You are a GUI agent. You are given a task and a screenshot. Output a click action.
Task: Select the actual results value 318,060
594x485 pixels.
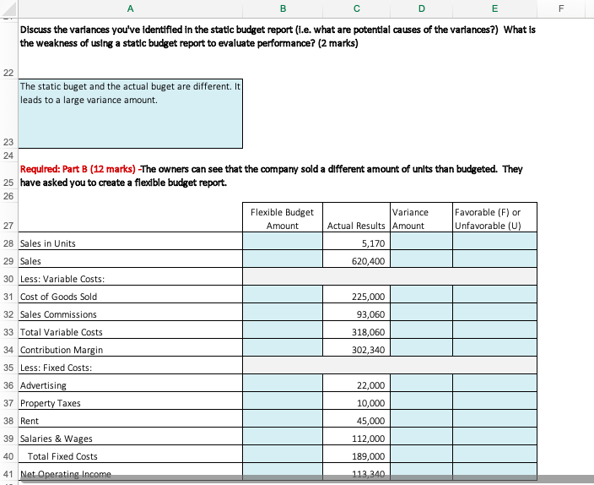(356, 330)
